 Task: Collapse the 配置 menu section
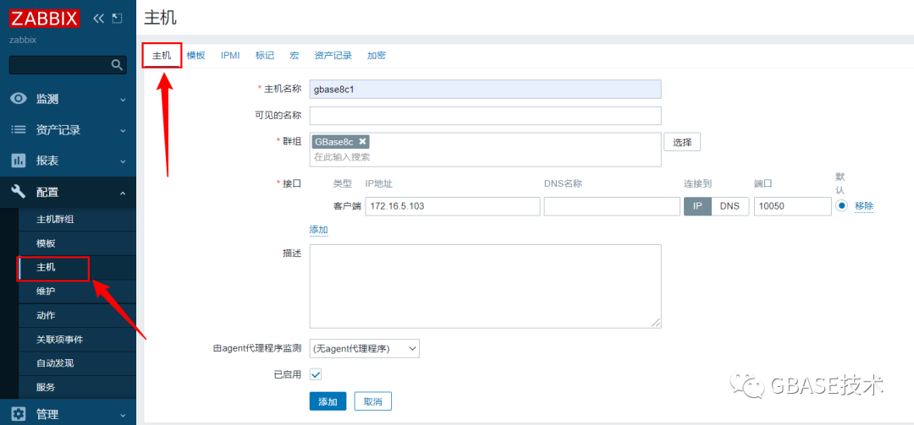(123, 192)
